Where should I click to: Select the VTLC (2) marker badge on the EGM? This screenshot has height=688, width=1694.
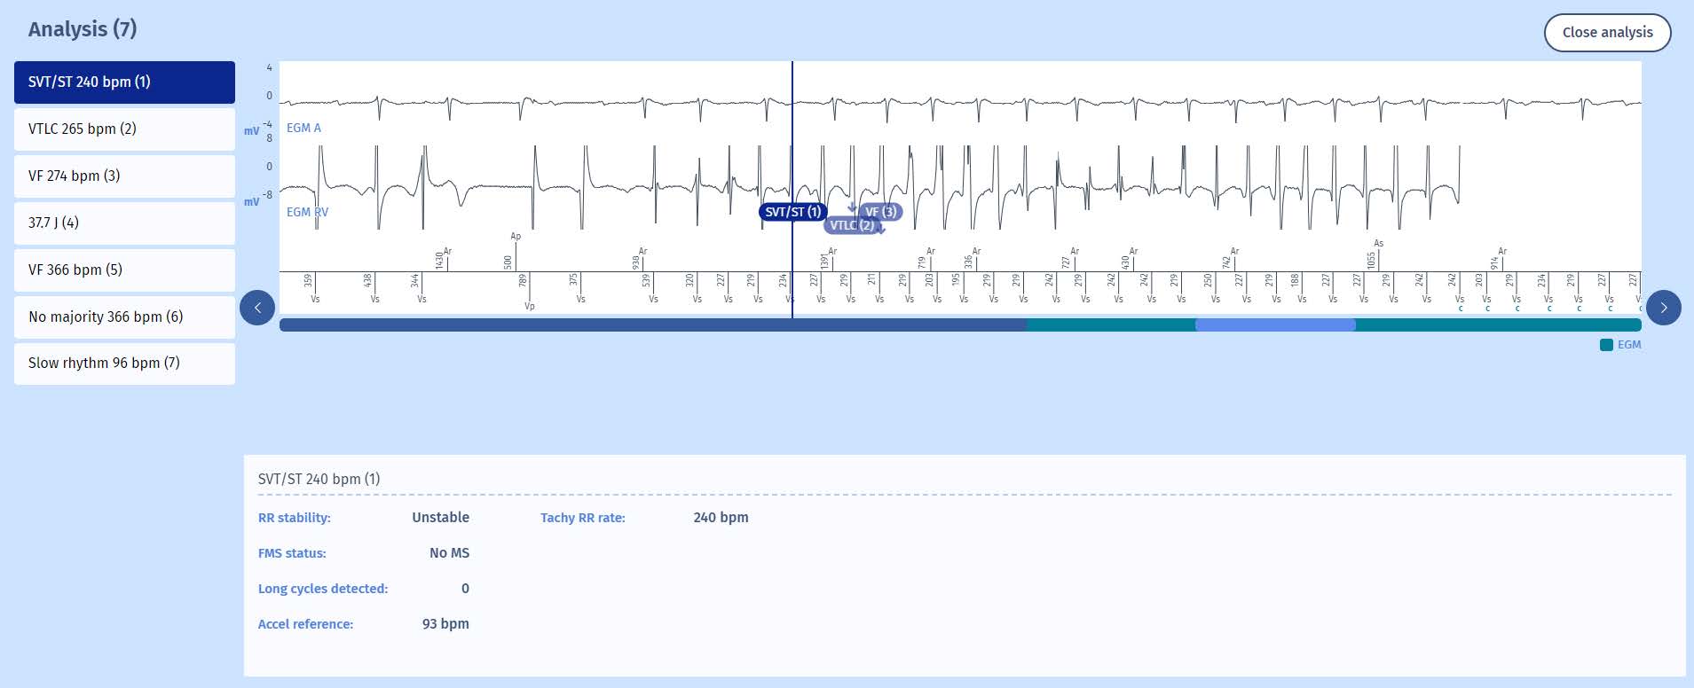click(x=850, y=225)
